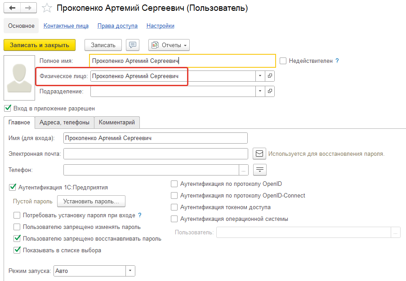Click the Записать button
The height and width of the screenshot is (281, 406).
tap(103, 45)
